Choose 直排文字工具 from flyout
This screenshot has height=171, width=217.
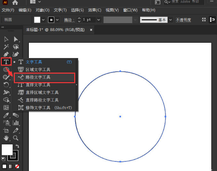[x=45, y=85]
